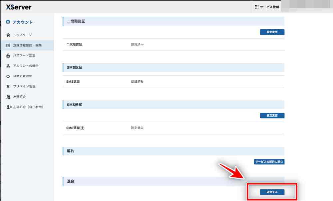Click the refresh icon beside 自動更新設定

pyautogui.click(x=8, y=76)
